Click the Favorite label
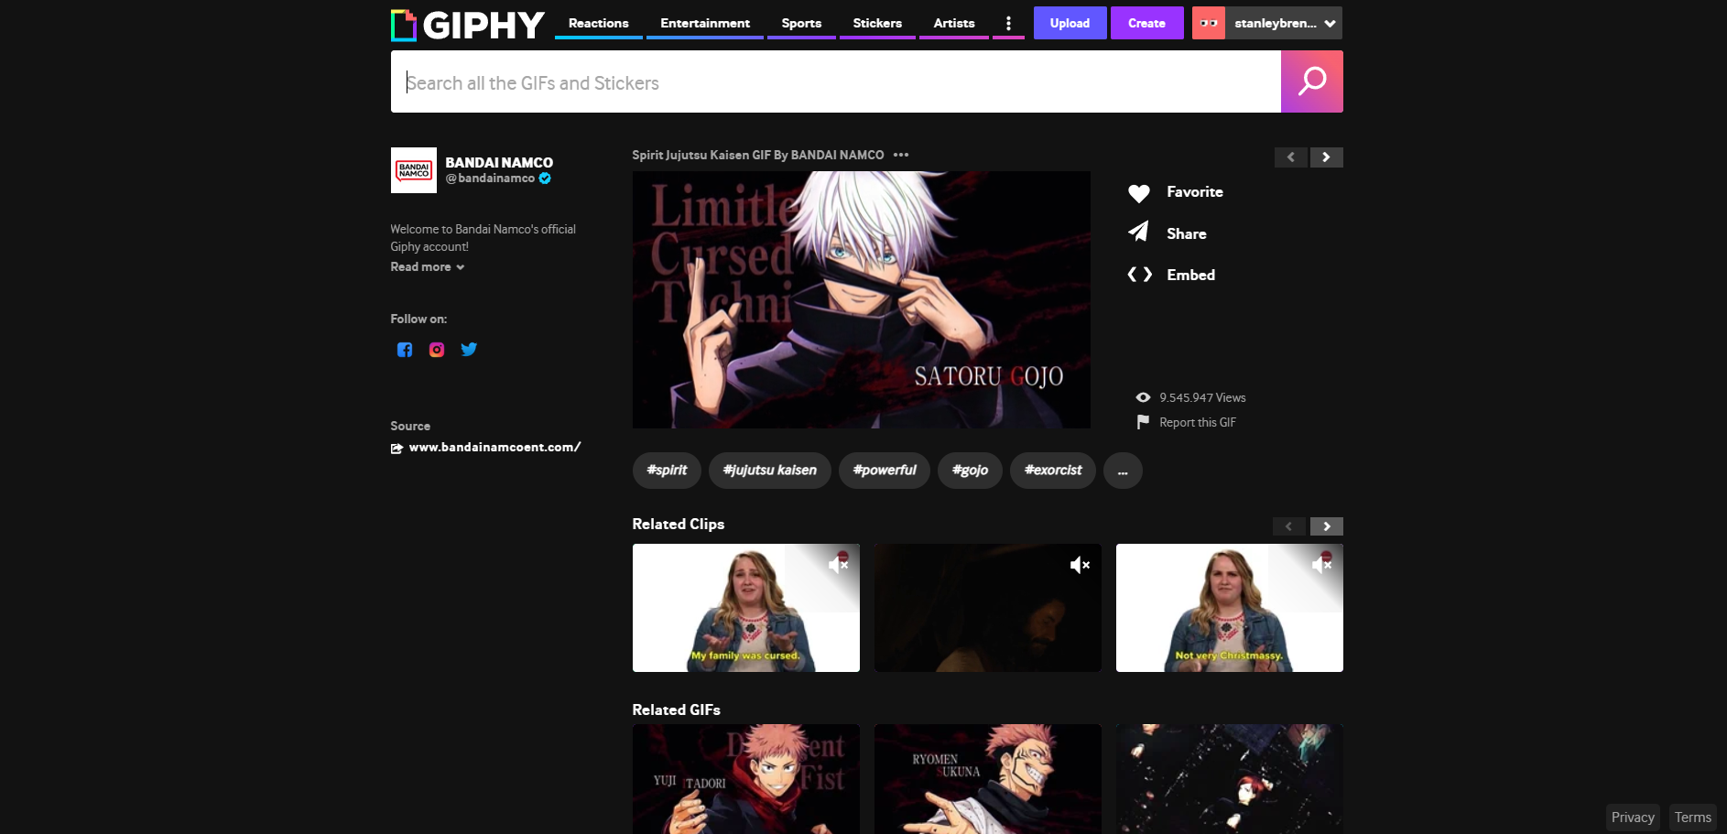The height and width of the screenshot is (834, 1727). point(1195,192)
